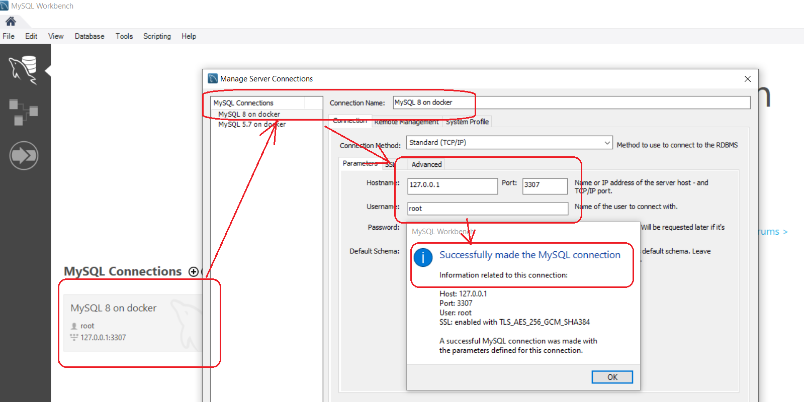Open the File menu
The height and width of the screenshot is (402, 804).
9,36
